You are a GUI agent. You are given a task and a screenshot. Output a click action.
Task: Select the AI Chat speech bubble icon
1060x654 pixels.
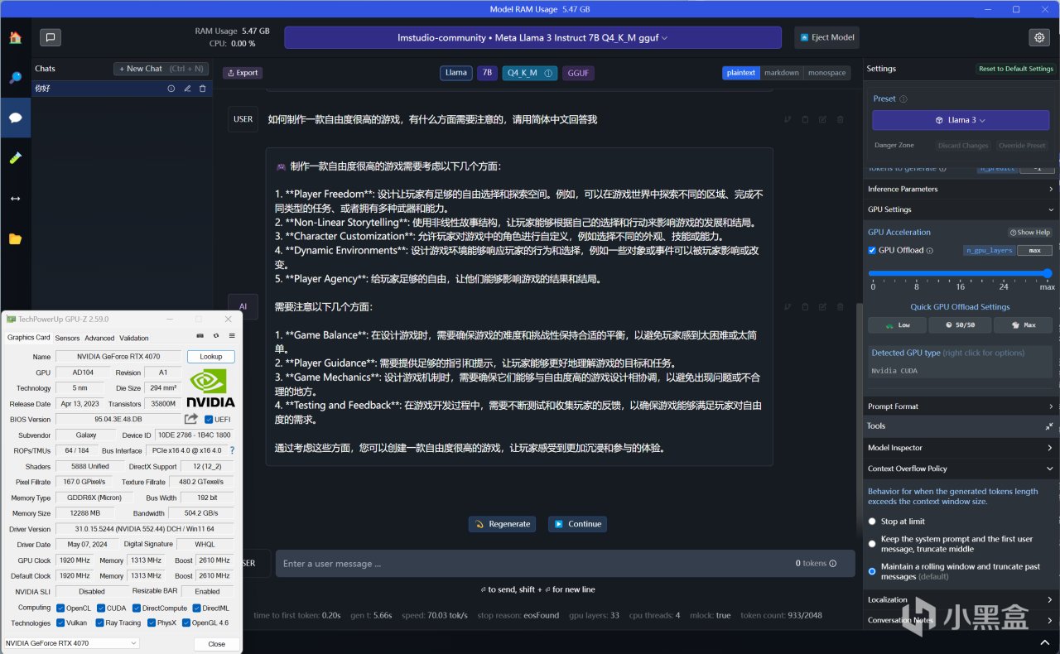tap(16, 118)
